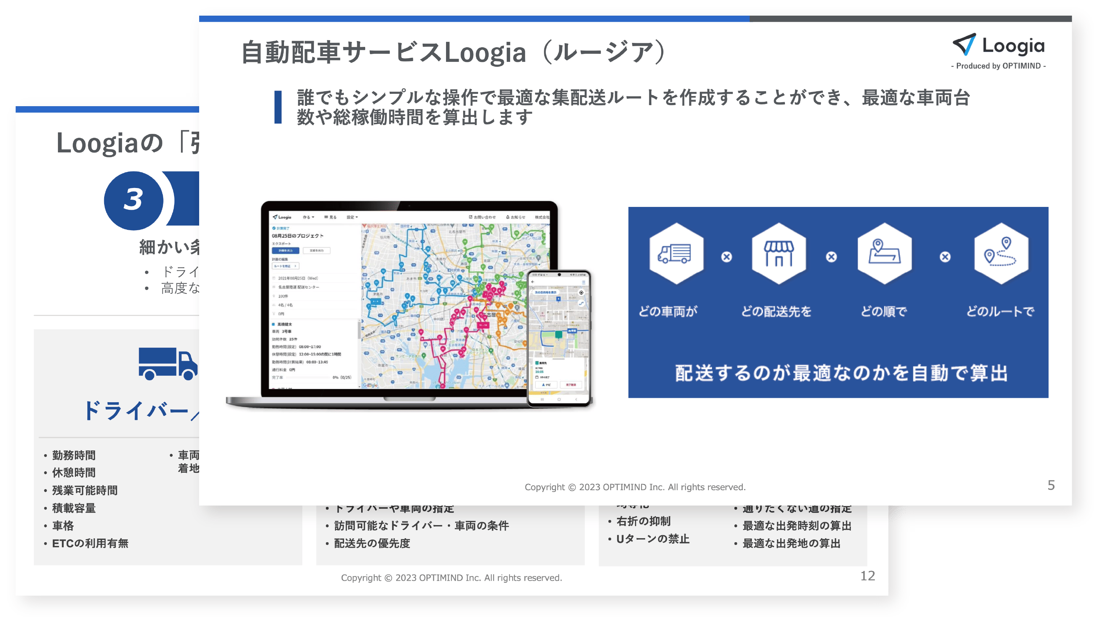Screen dimensions: 1101x624
Task: Click the 株式会社 account menu
Action: coord(542,217)
